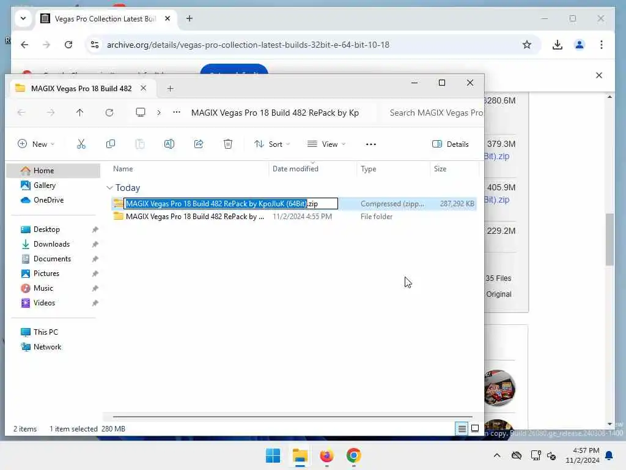View site information icon in Chrome address bar
Image resolution: width=626 pixels, height=470 pixels.
pyautogui.click(x=95, y=45)
